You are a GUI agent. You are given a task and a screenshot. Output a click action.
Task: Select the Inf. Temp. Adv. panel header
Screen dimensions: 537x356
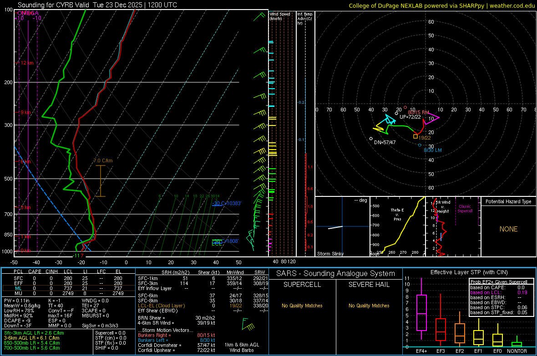(305, 19)
